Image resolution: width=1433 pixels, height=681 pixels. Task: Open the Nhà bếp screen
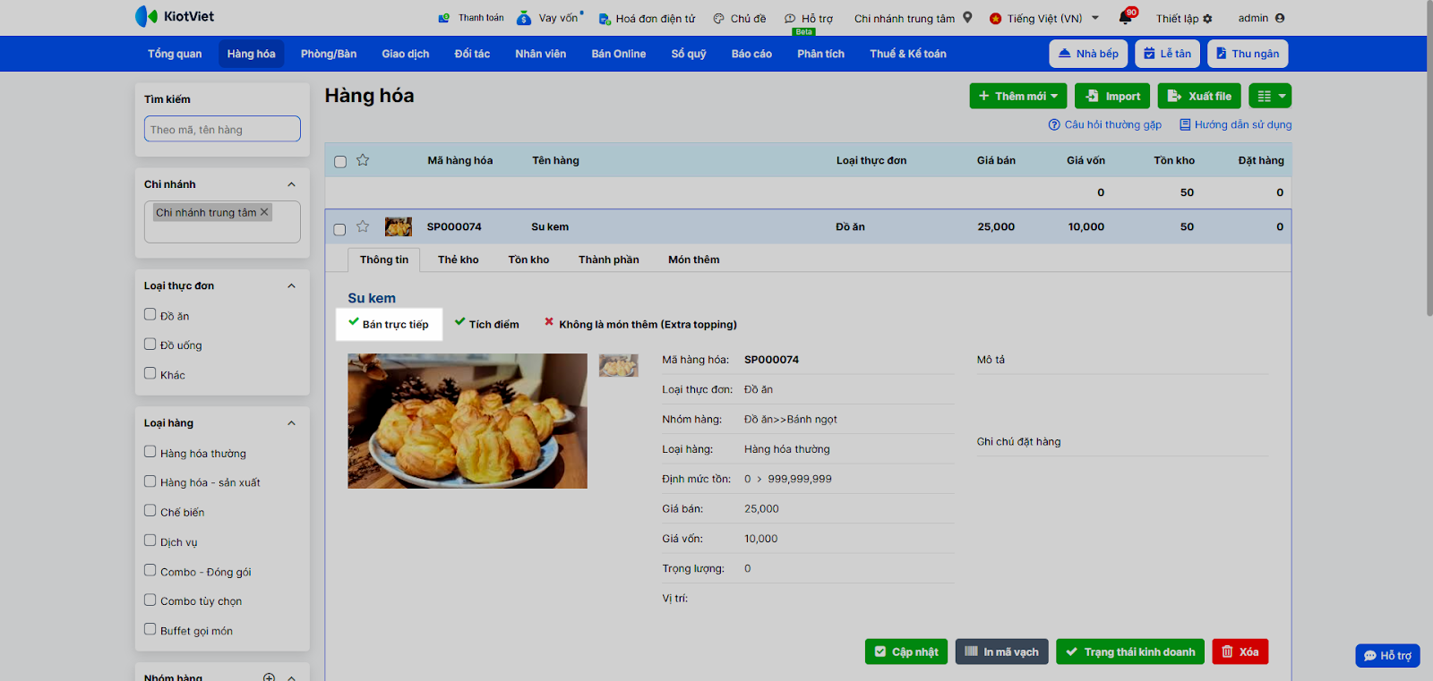(1088, 54)
